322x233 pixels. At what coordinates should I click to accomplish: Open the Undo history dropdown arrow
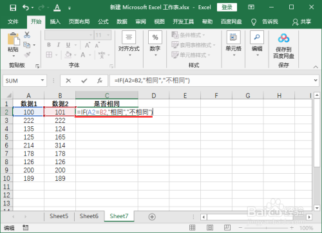32,8
